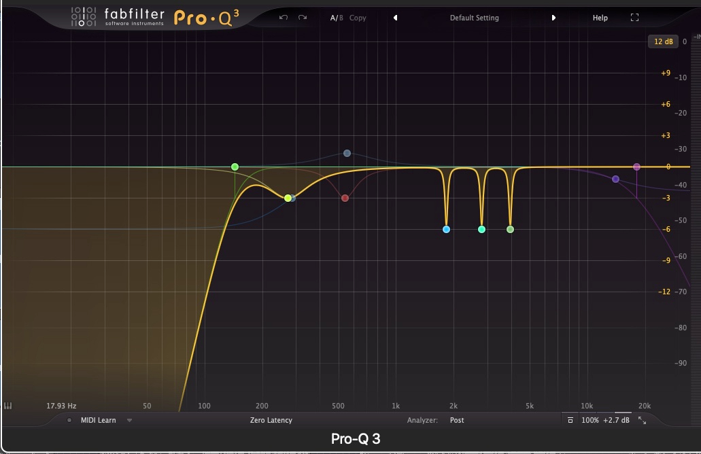Click the +2.7 dB output gain value

coord(616,421)
